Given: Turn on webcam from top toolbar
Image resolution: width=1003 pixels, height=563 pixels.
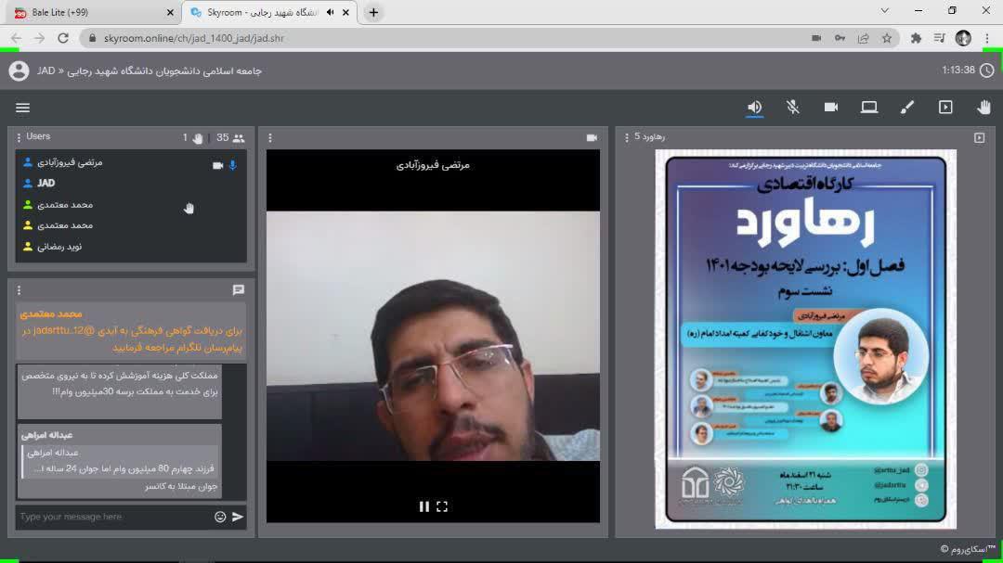Looking at the screenshot, I should point(831,108).
